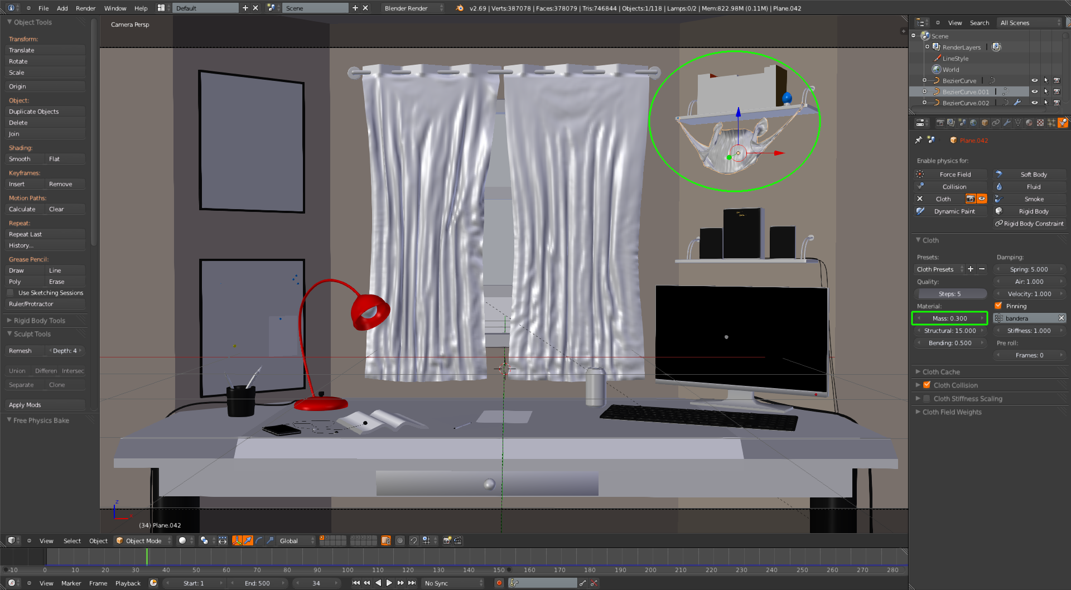Play the animation forward
The height and width of the screenshot is (590, 1071).
[x=389, y=583]
